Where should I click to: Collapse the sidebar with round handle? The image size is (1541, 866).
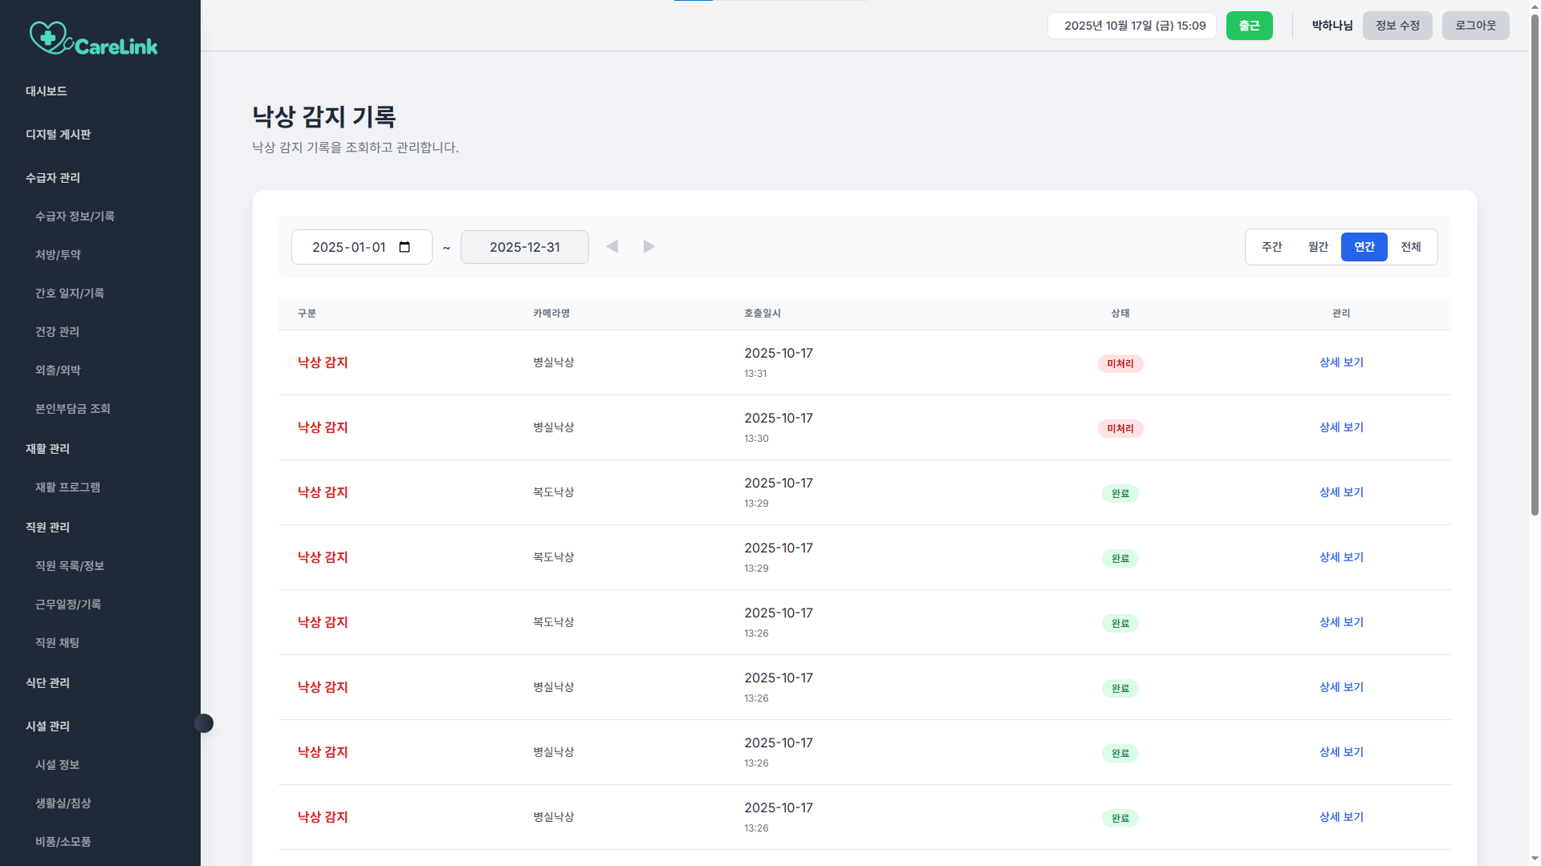click(204, 723)
